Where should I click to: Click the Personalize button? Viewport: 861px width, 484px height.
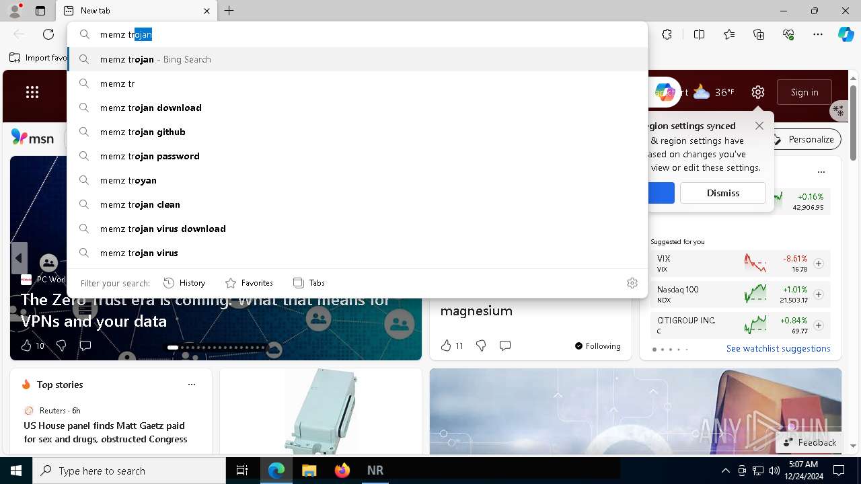pos(806,139)
